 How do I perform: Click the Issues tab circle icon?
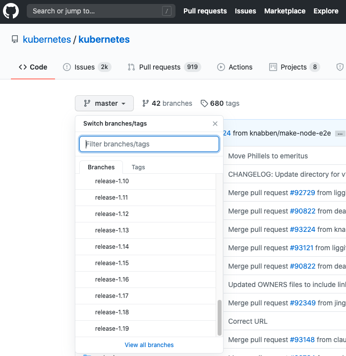click(66, 67)
